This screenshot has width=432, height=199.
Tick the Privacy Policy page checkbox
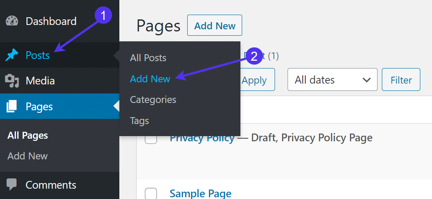point(150,138)
